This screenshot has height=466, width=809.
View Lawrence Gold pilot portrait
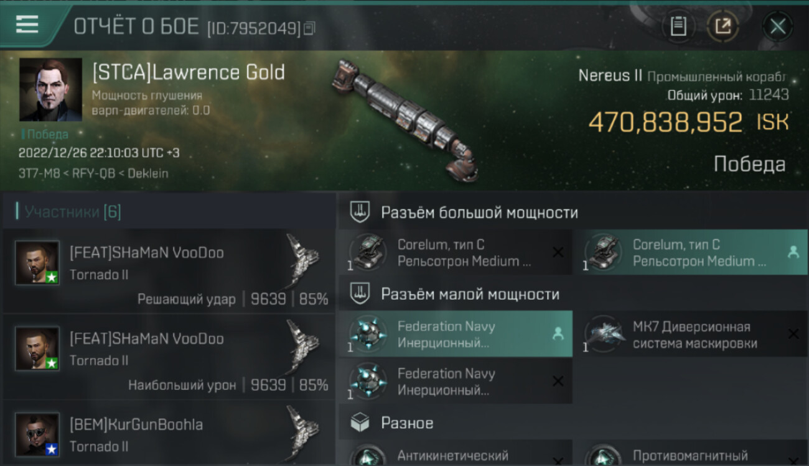click(x=50, y=89)
